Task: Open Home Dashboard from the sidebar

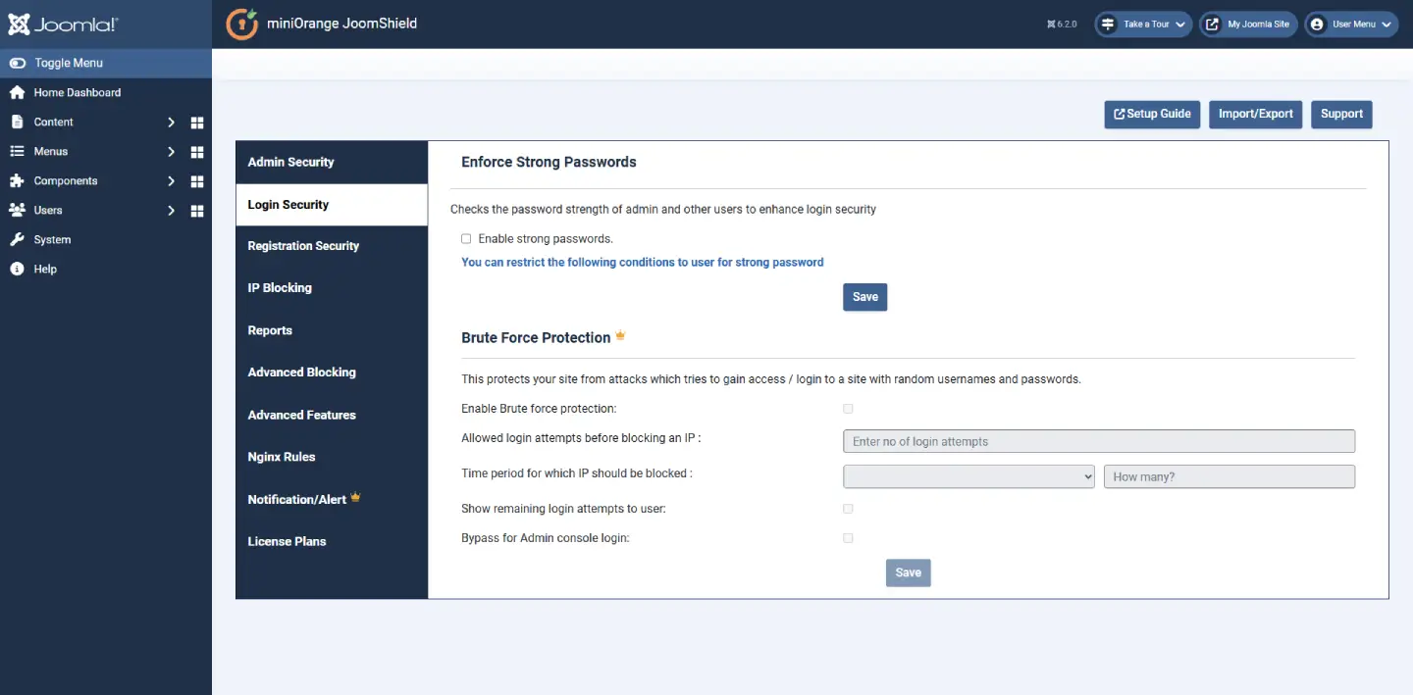Action: point(106,92)
